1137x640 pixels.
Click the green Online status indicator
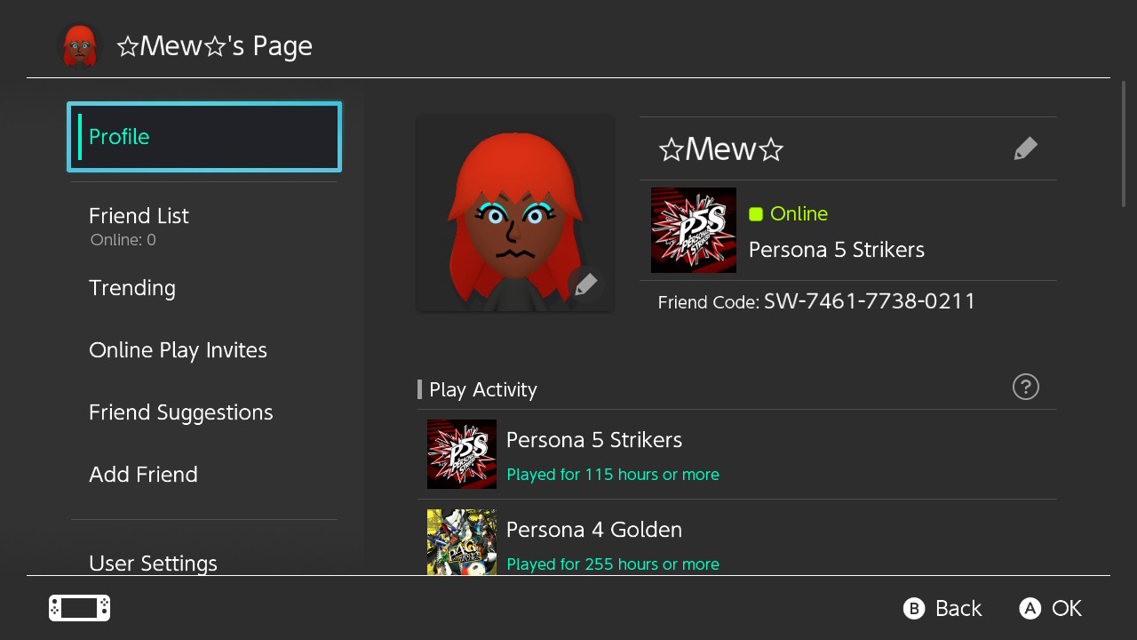(x=756, y=213)
